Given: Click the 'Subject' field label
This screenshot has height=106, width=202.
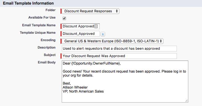Looking at the screenshot, I should tap(50, 55).
